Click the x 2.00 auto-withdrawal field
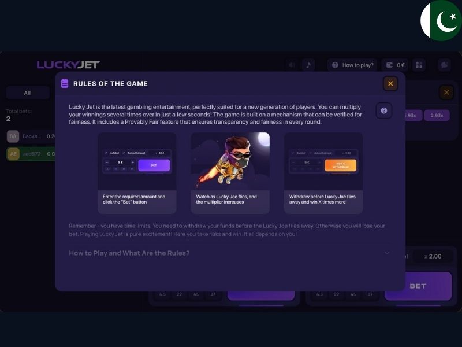 [433, 256]
